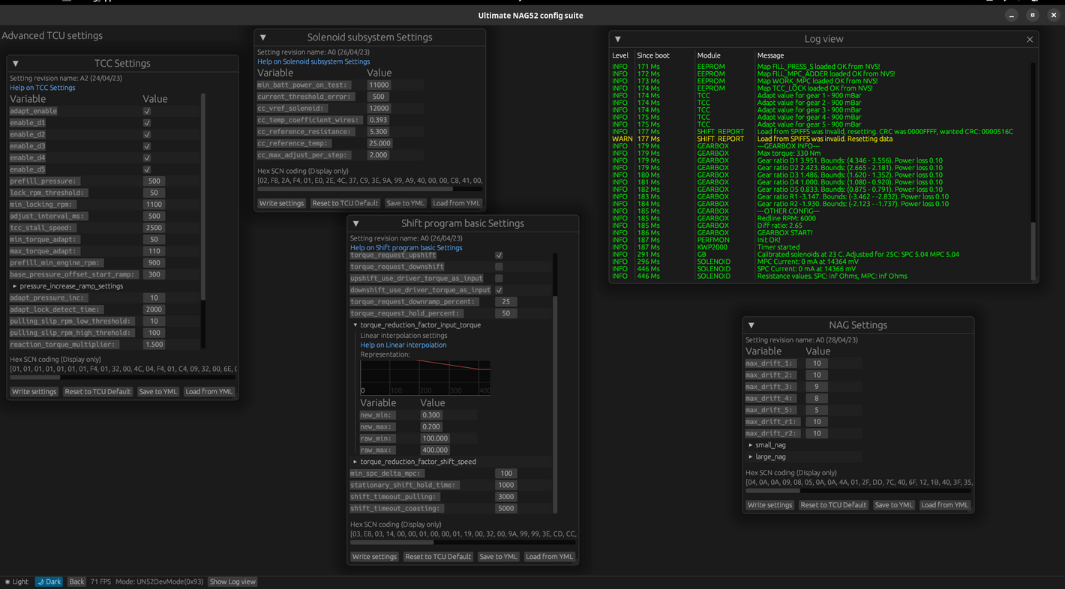1065x589 pixels.
Task: Load Solenoid settings from YML
Action: pos(456,203)
